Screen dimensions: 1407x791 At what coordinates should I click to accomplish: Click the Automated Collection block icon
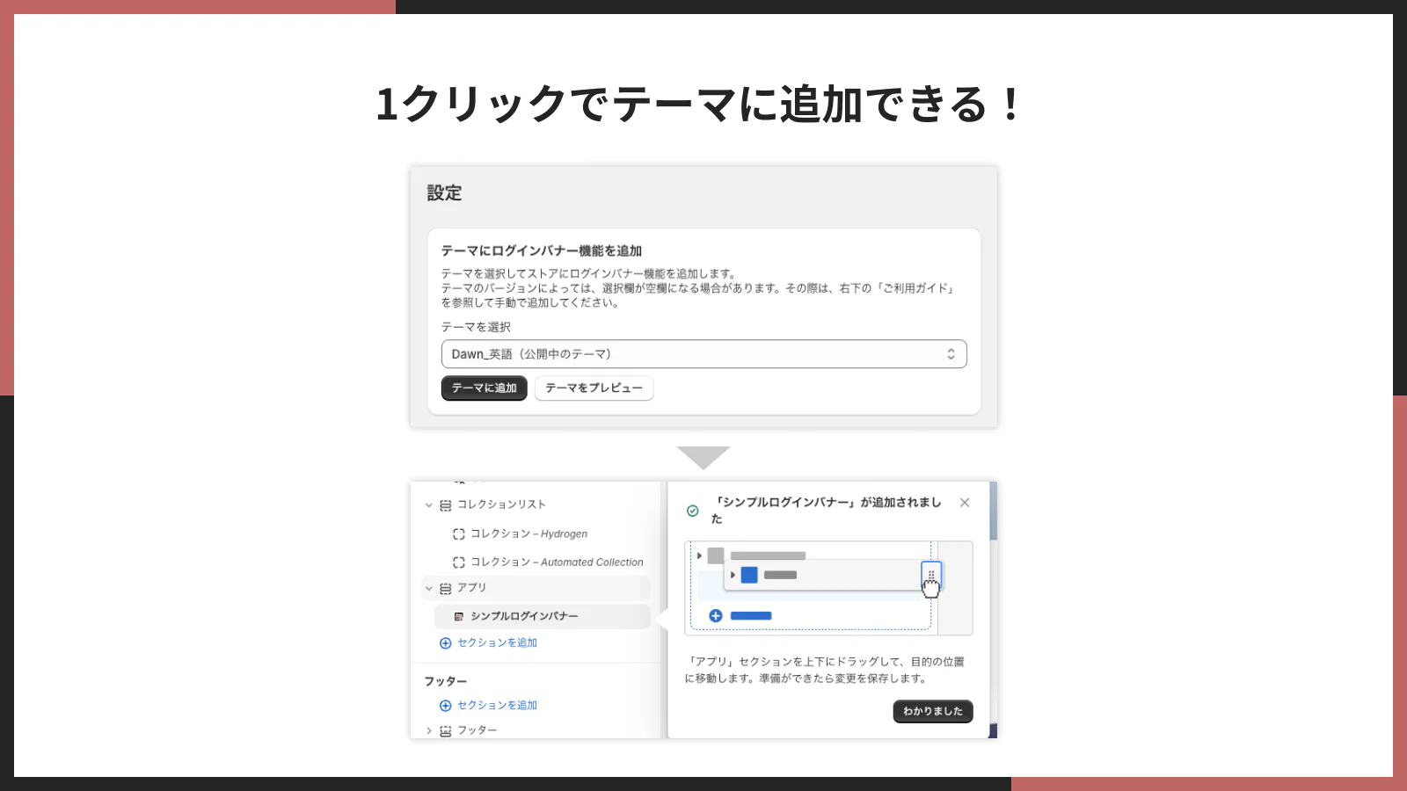click(x=458, y=562)
